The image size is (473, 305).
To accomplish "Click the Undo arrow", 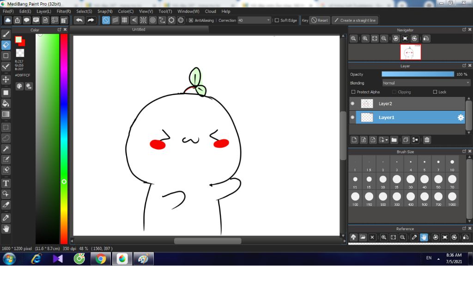I will (x=79, y=20).
